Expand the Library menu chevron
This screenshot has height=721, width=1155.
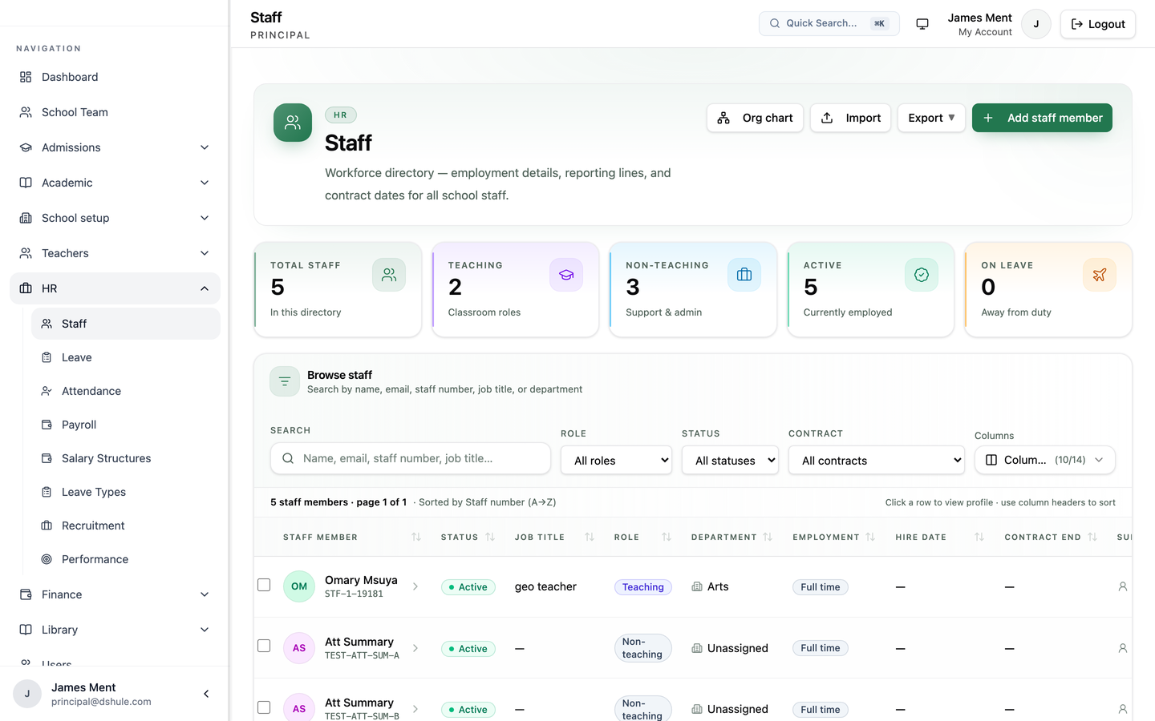tap(205, 630)
